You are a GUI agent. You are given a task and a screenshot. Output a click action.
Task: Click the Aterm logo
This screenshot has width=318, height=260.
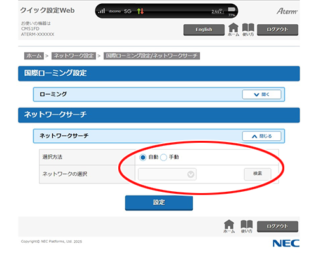coord(287,11)
